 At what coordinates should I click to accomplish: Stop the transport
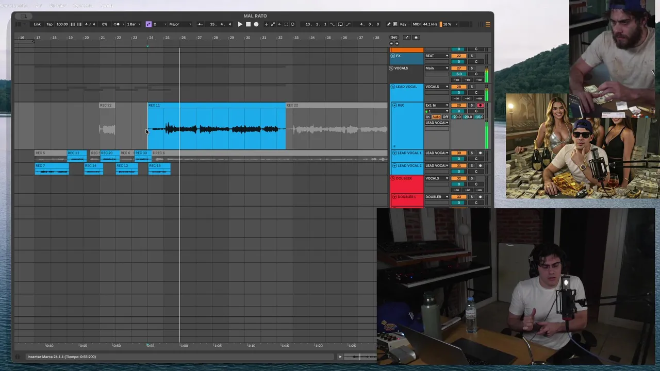point(248,24)
